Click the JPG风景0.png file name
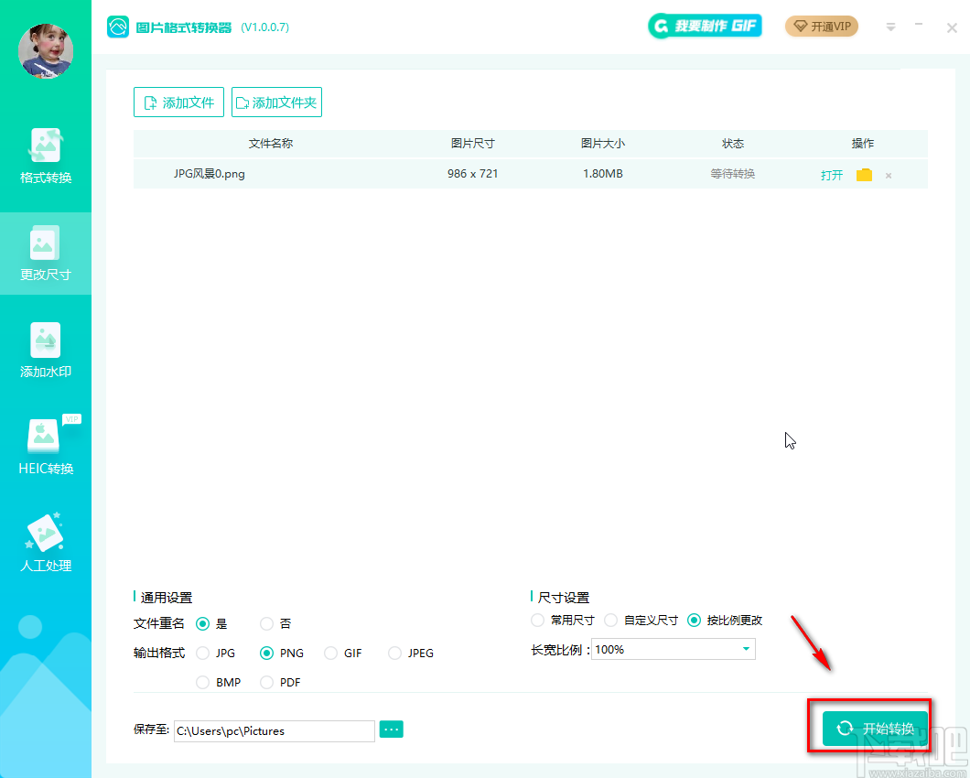This screenshot has width=970, height=778. 209,174
